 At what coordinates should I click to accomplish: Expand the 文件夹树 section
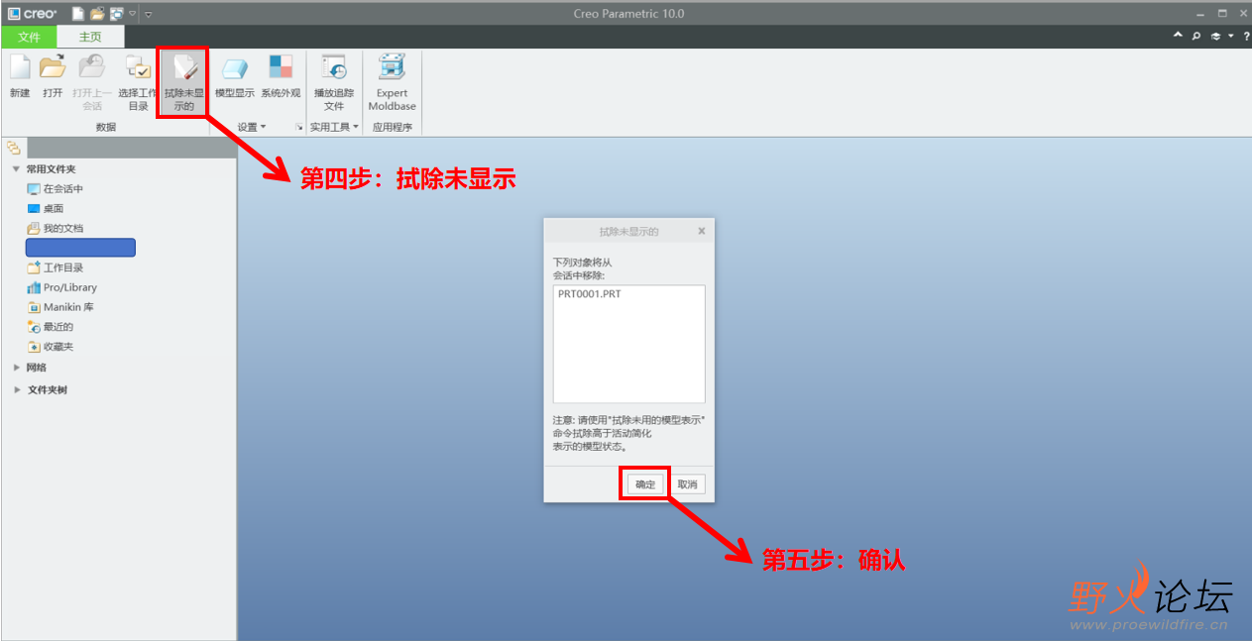[x=16, y=390]
